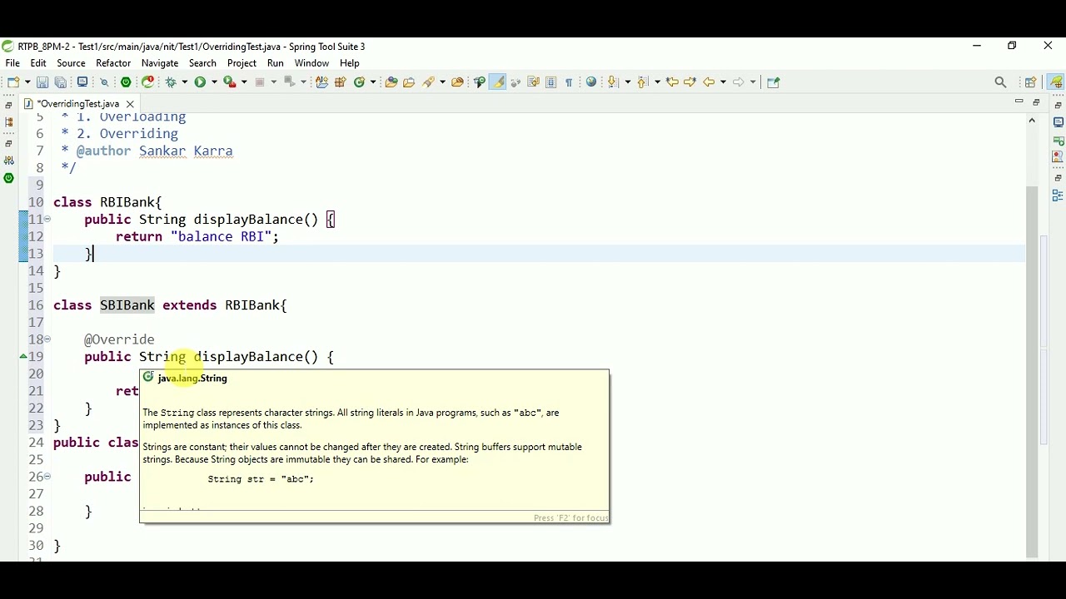Open the console/terminal toolbar icon
The width and height of the screenshot is (1066, 599).
[82, 82]
